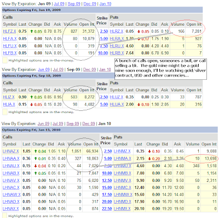Select the open interest value 13,698
The image size is (219, 218).
pos(211,158)
